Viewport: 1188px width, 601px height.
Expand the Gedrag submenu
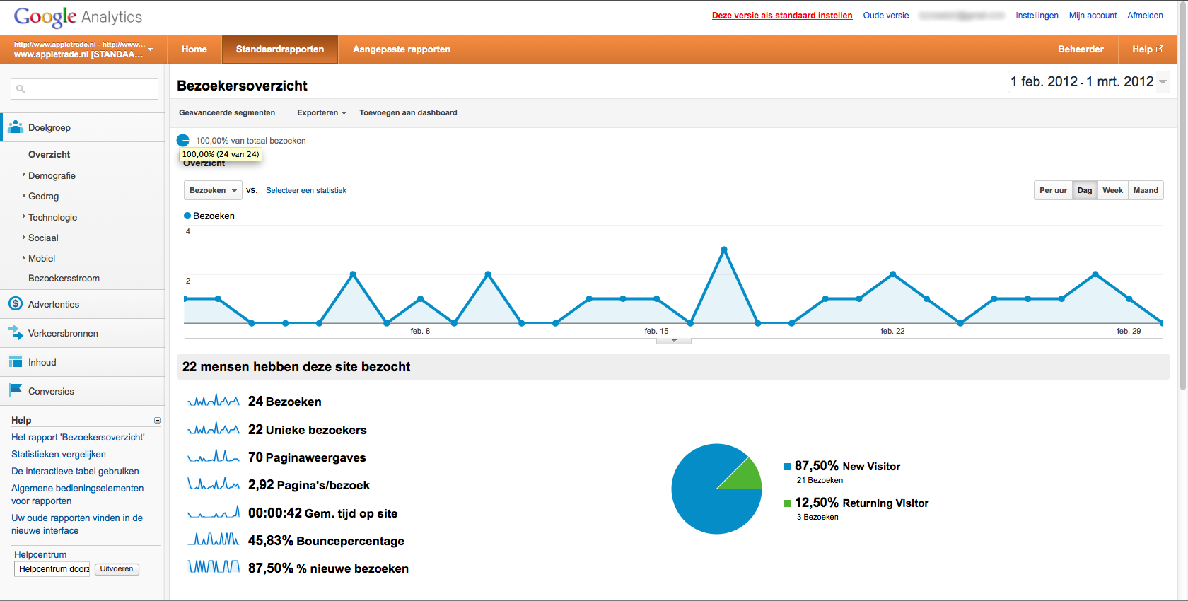coord(23,196)
